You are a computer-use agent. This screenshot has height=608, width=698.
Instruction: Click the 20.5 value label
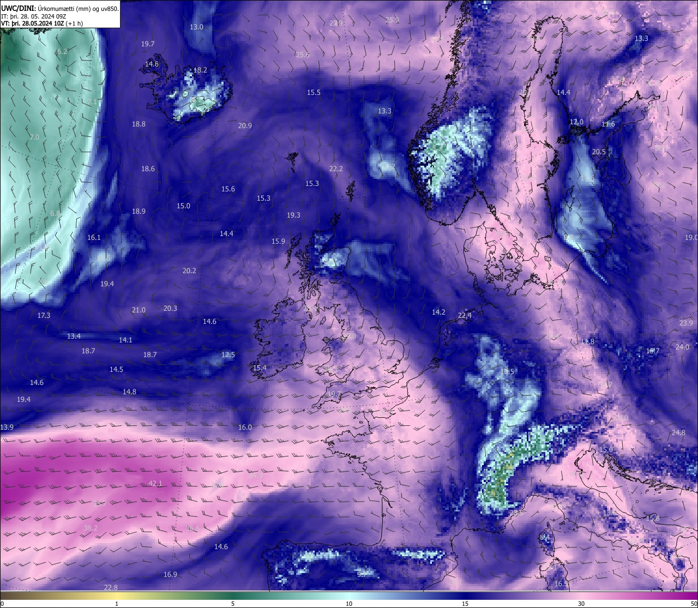[x=599, y=152]
